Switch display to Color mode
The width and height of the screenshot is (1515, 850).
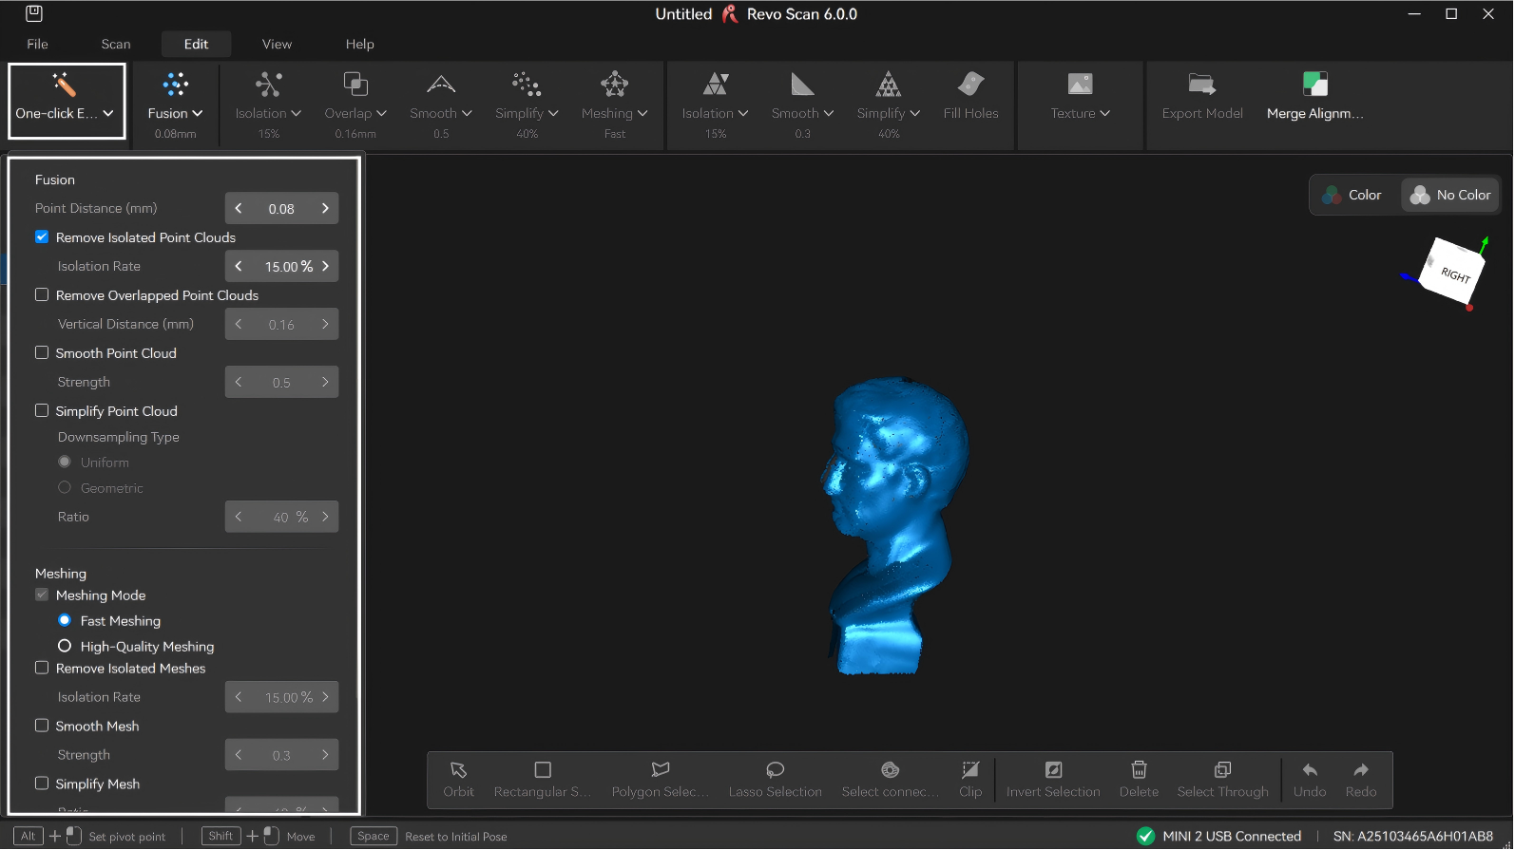(1352, 195)
